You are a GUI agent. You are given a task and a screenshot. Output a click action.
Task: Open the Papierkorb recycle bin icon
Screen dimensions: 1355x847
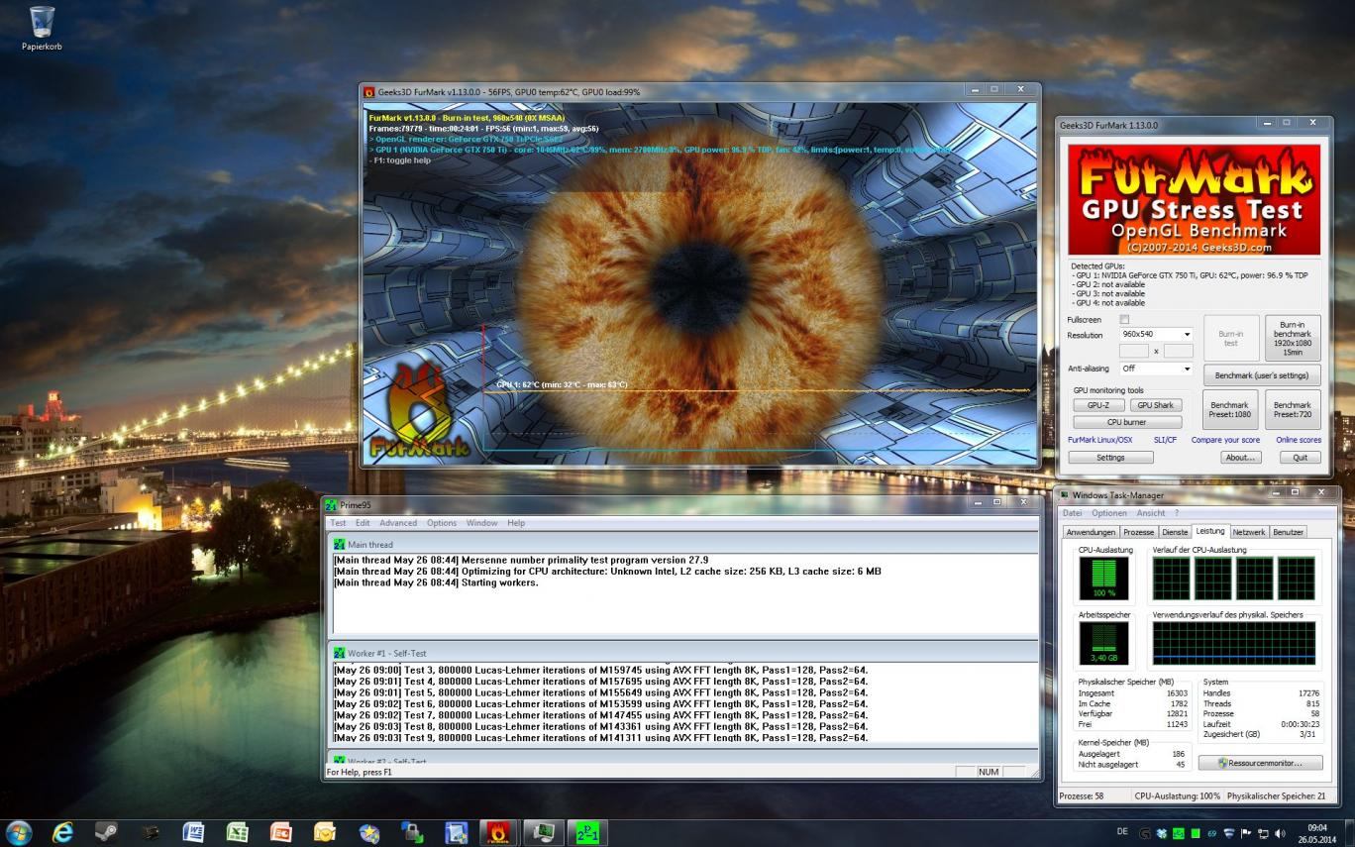[42, 27]
